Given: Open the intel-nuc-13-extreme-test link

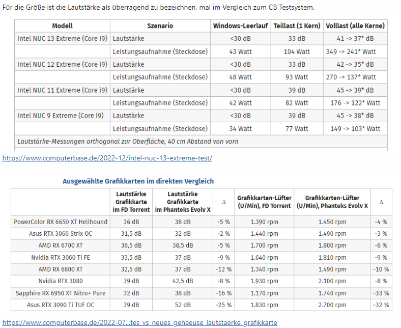Looking at the screenshot, I should pyautogui.click(x=107, y=158).
